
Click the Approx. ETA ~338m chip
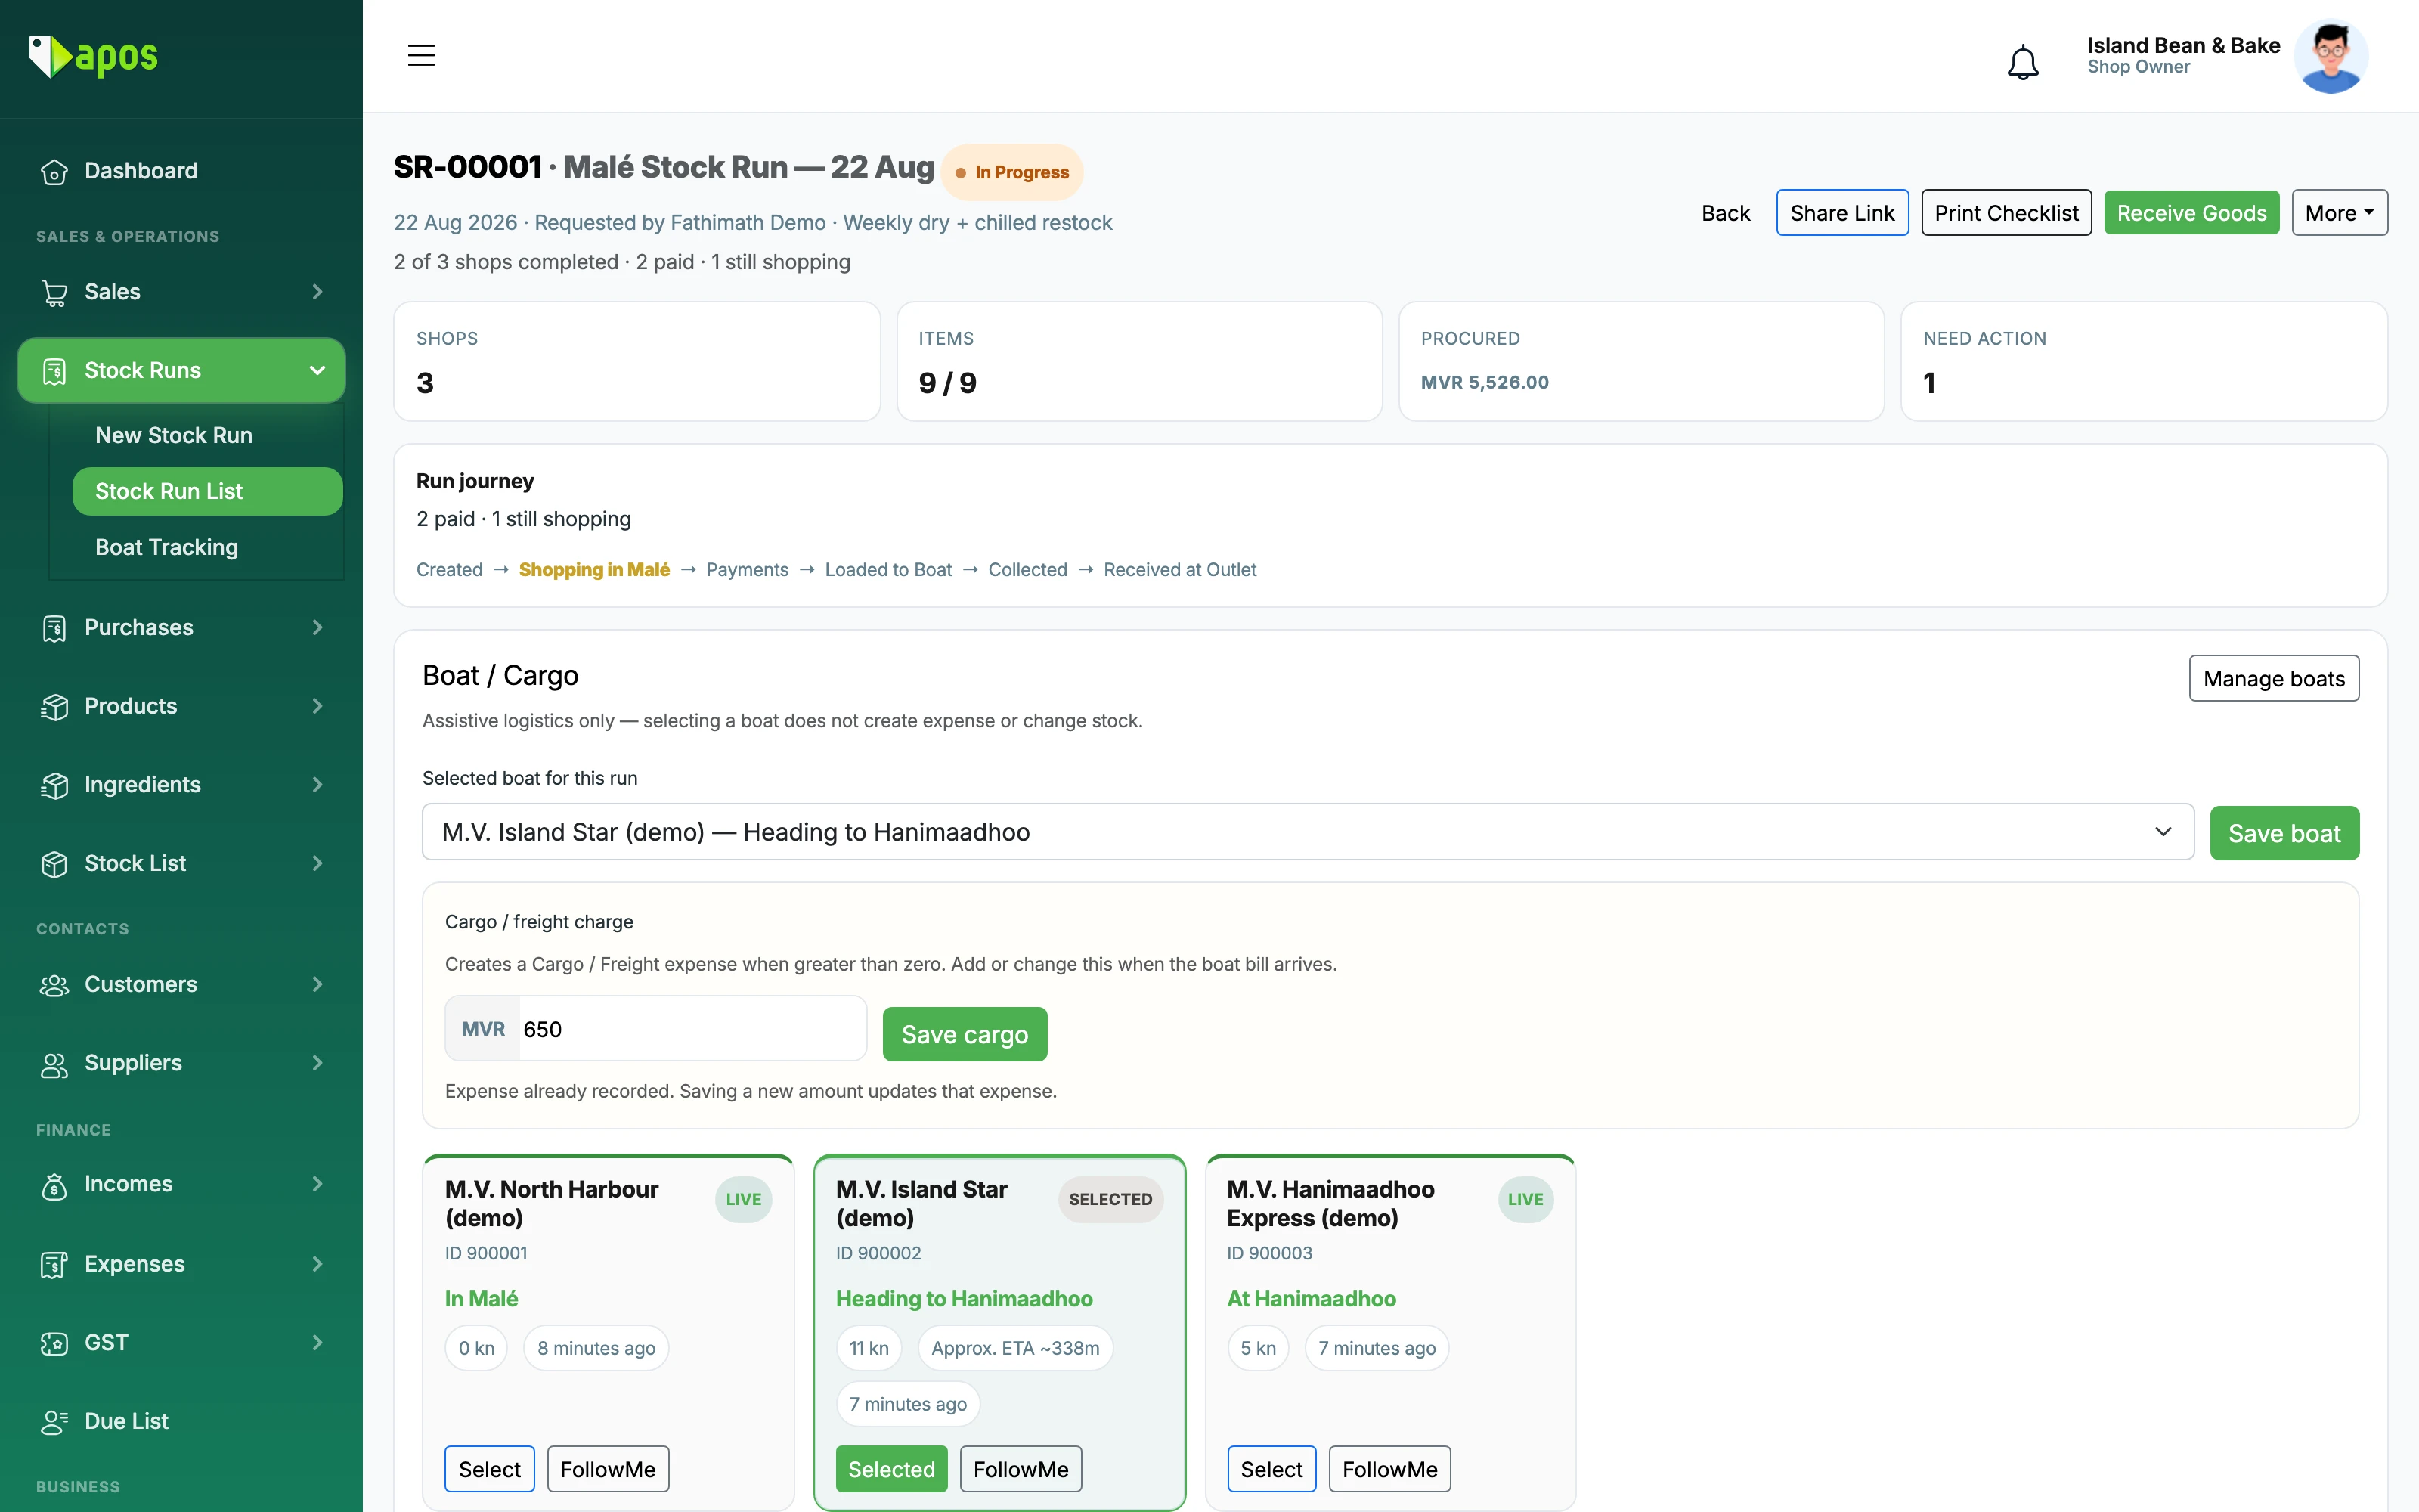[1014, 1348]
